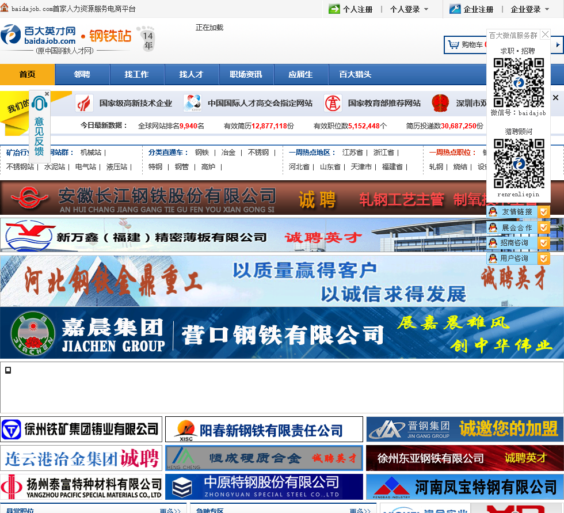Close the 百大微信服务群 QR panel
The height and width of the screenshot is (513, 564).
pos(546,34)
